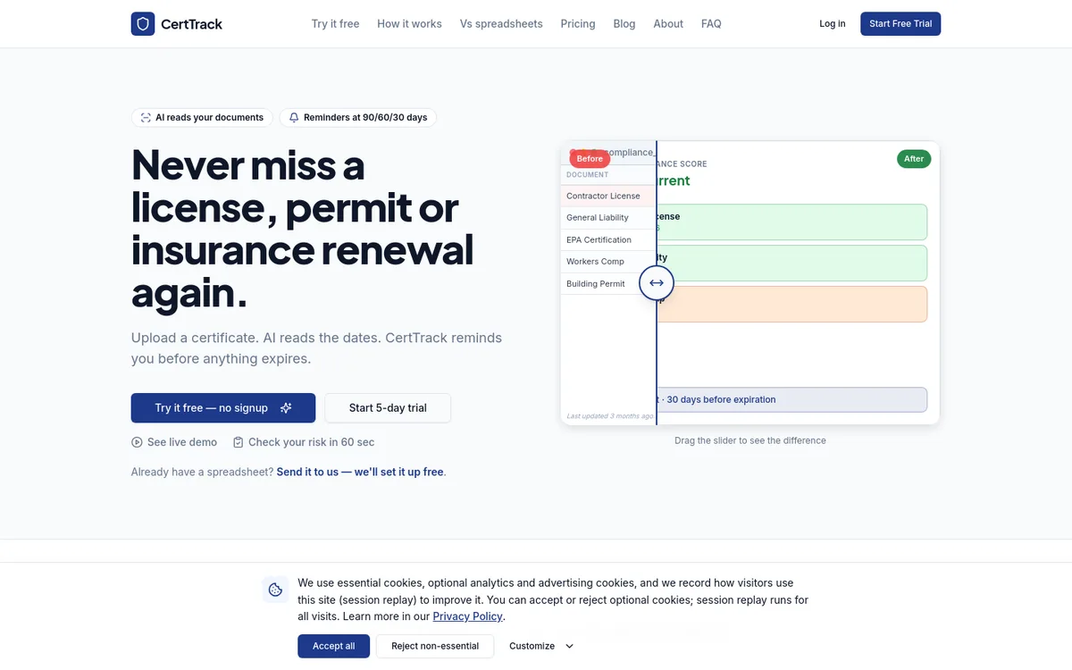Open How it works in navigation
The image size is (1072, 670).
click(409, 24)
